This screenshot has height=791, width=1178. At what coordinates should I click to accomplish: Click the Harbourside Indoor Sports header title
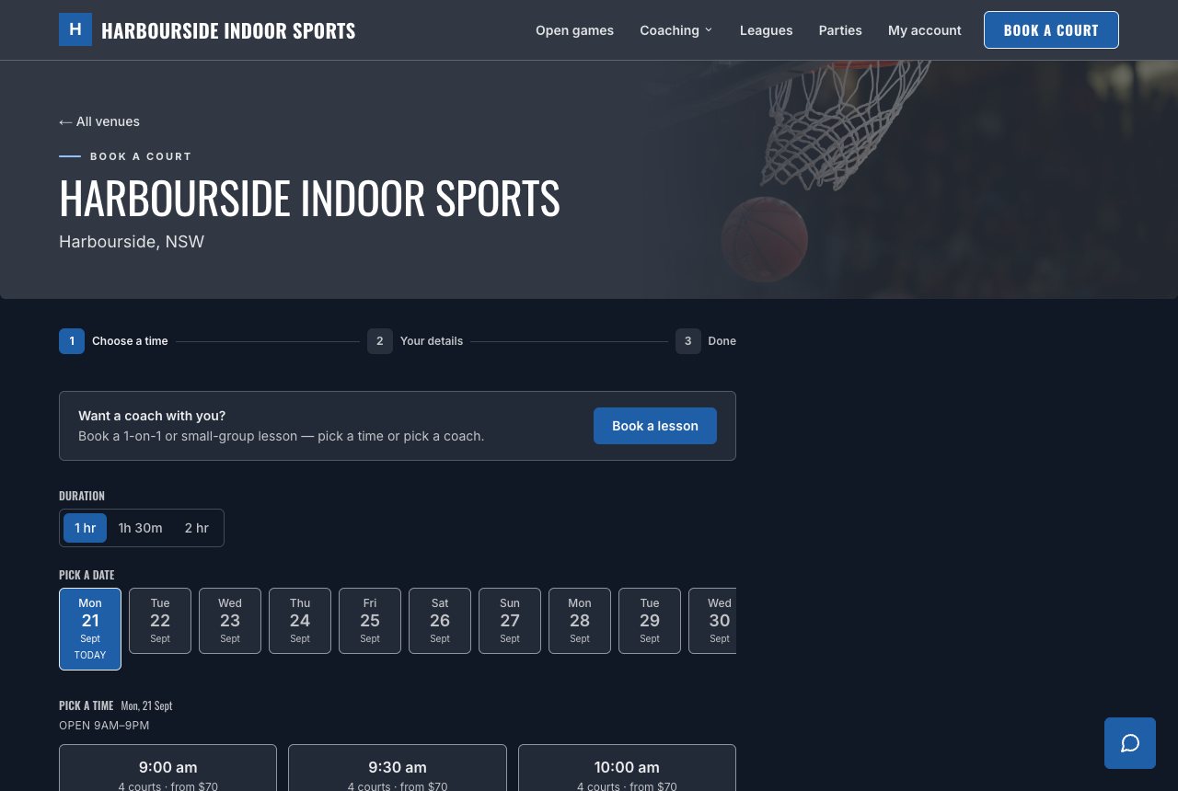coord(228,30)
